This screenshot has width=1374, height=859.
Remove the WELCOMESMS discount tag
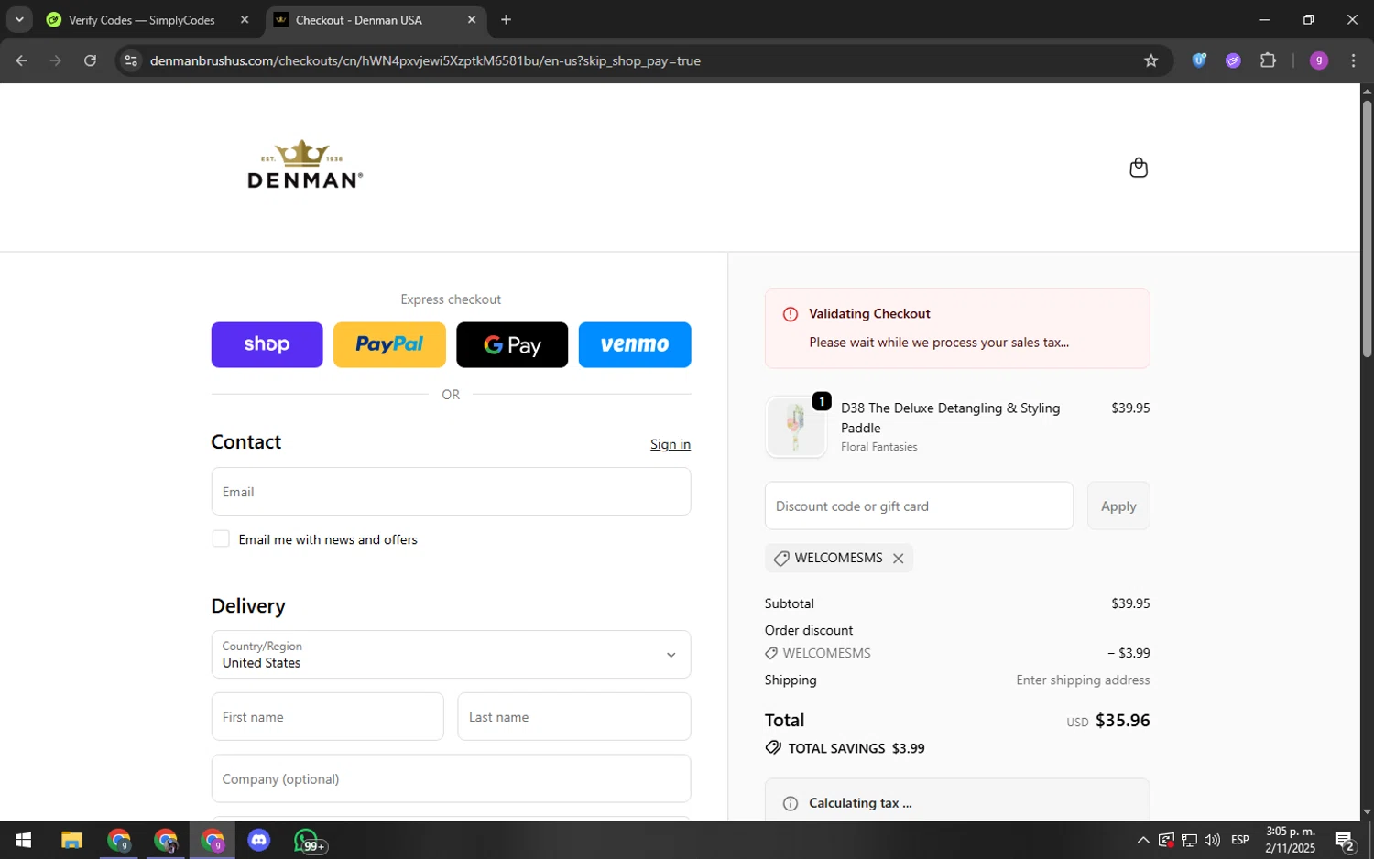(898, 559)
